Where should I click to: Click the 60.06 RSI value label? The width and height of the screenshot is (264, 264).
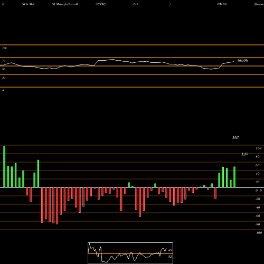pyautogui.click(x=243, y=60)
